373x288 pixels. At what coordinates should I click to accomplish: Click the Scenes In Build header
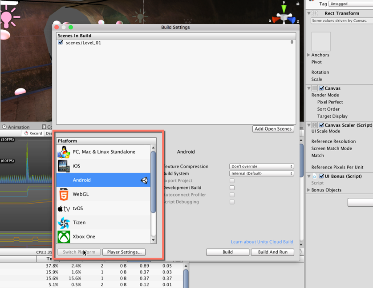click(176, 36)
